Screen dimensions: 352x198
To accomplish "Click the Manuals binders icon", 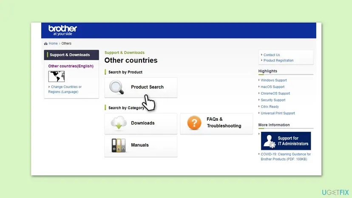I will click(x=119, y=145).
